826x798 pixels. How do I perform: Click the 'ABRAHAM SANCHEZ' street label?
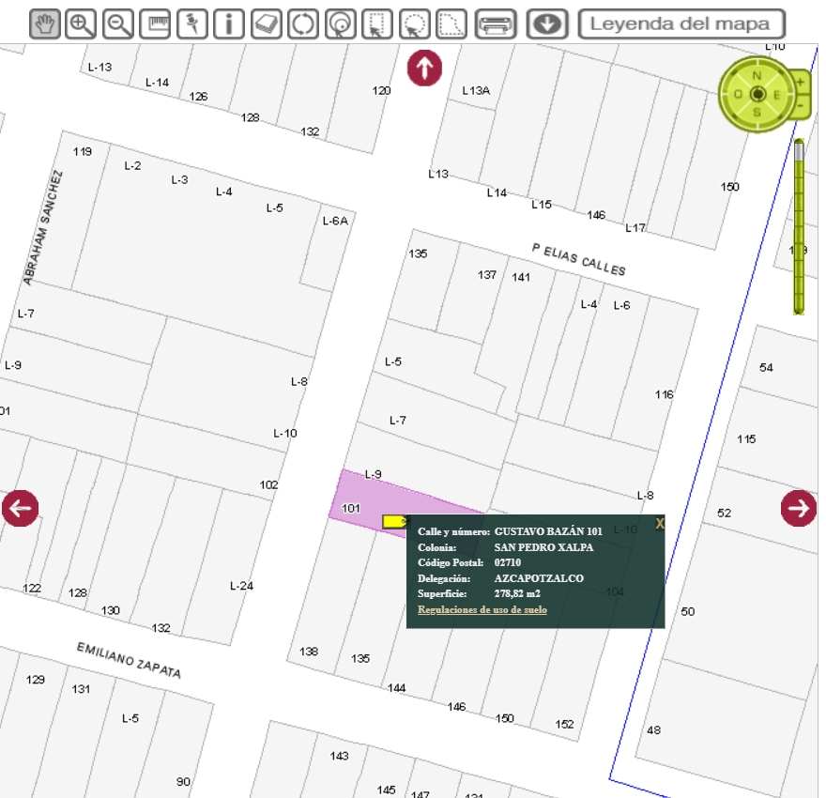tap(43, 227)
